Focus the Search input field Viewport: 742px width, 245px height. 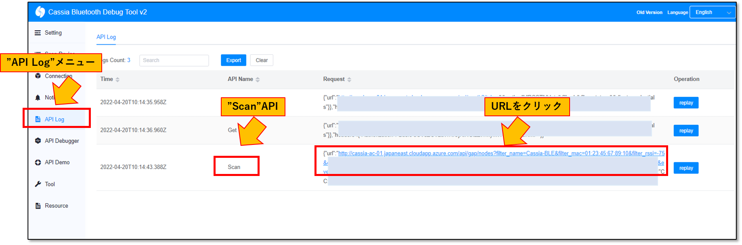click(x=174, y=60)
